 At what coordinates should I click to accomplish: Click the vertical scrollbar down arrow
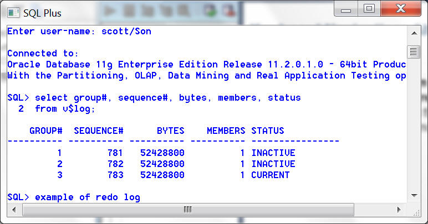(414, 195)
